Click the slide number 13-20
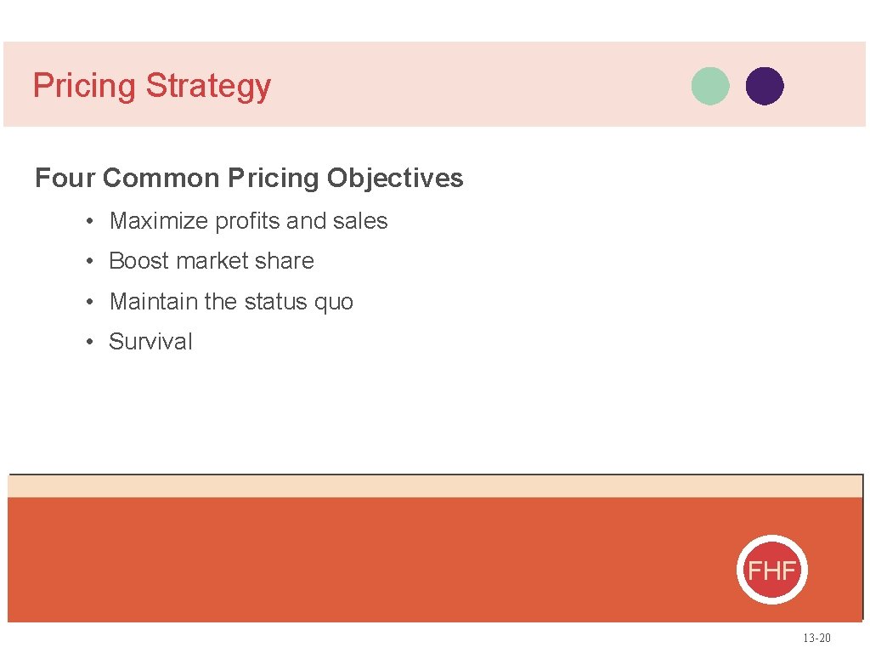 point(816,639)
